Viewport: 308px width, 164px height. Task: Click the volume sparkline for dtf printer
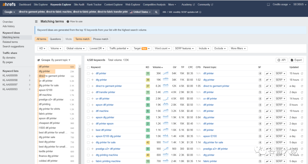pos(166,73)
